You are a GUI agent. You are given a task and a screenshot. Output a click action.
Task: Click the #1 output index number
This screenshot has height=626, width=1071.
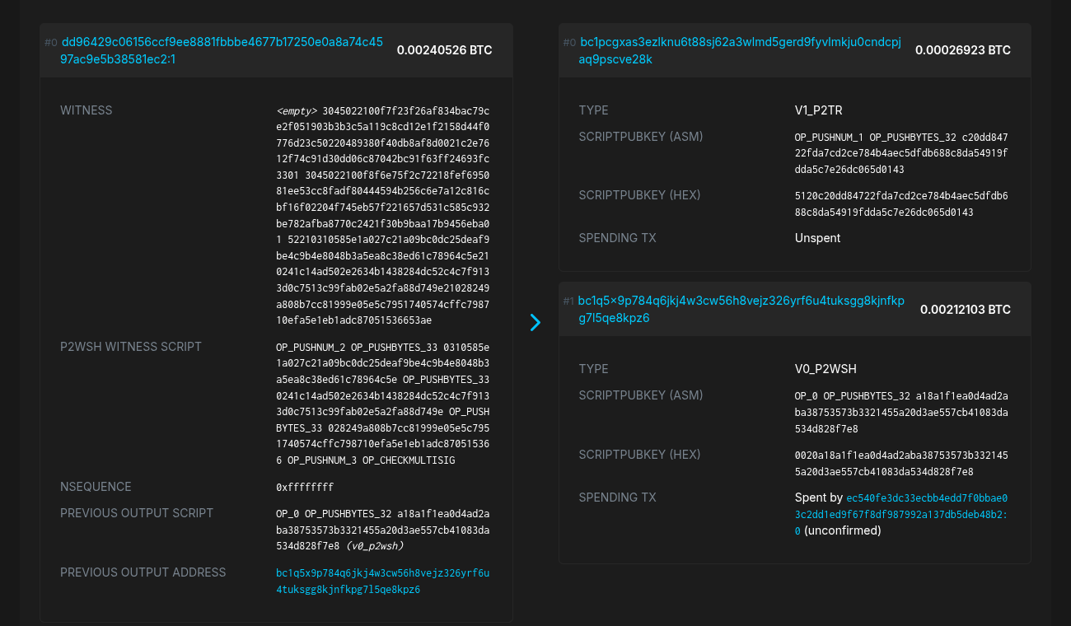click(x=568, y=301)
